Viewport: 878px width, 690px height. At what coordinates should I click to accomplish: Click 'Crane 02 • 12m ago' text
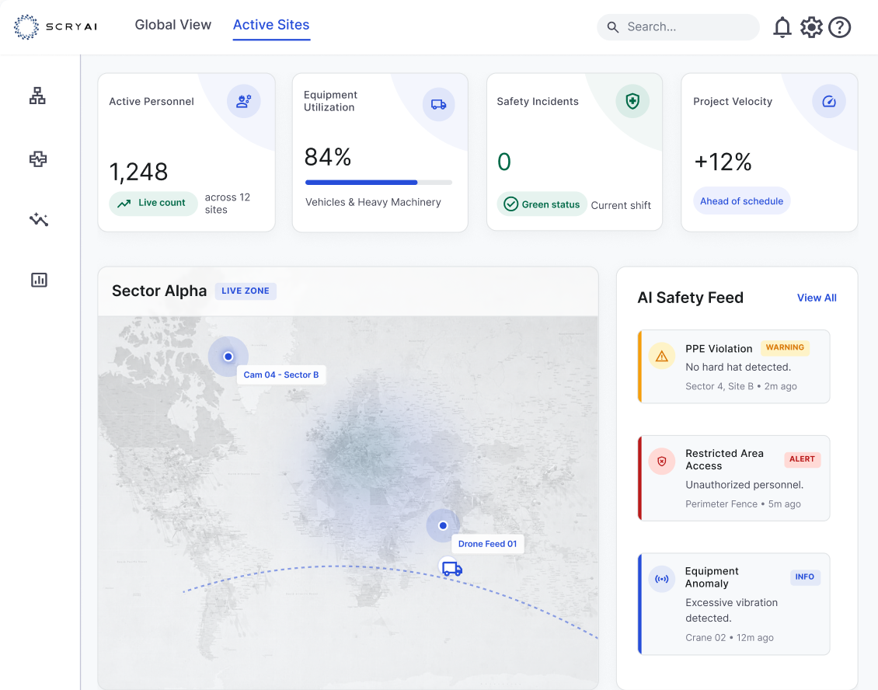(729, 637)
